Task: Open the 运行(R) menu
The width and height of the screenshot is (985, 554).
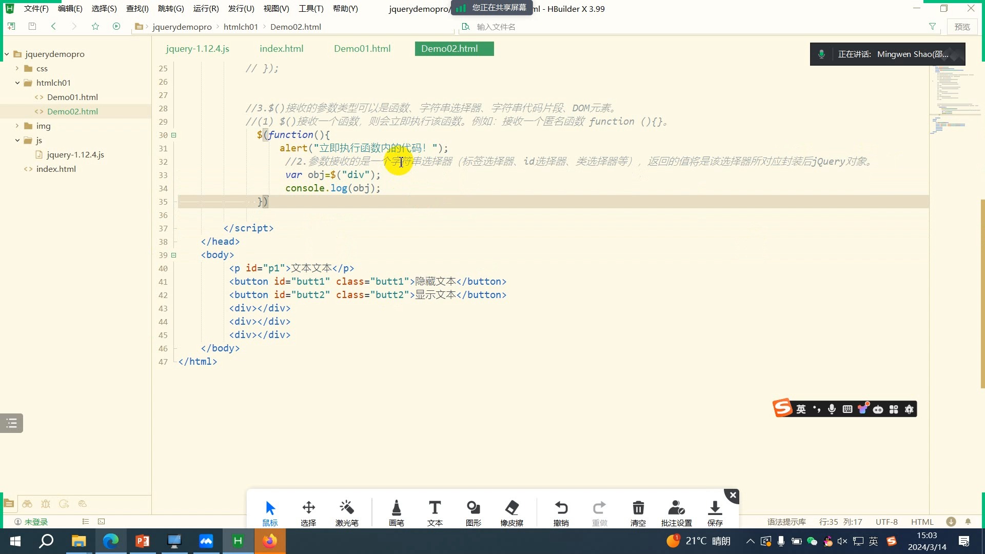Action: (206, 9)
